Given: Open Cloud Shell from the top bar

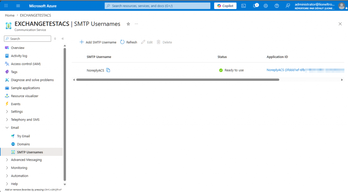Looking at the screenshot, I should pyautogui.click(x=243, y=6).
